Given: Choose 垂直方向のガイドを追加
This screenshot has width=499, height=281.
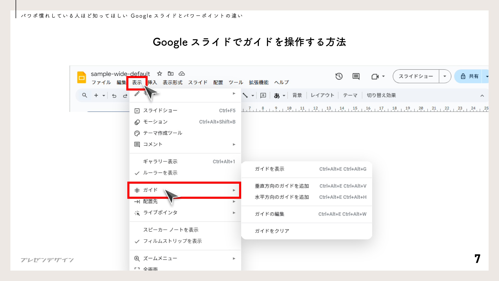Looking at the screenshot, I should pos(307,186).
